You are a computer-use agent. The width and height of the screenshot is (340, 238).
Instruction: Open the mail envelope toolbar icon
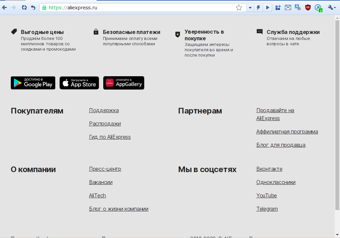[x=288, y=8]
